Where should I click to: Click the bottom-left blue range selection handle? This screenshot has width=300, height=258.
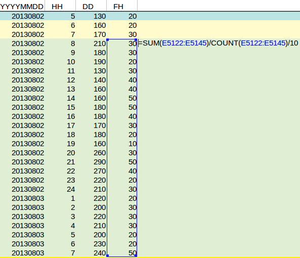[x=108, y=255]
